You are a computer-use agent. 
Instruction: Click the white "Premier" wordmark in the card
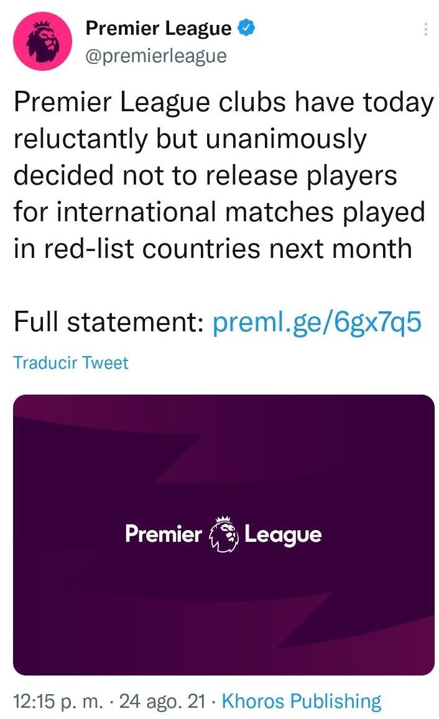tap(164, 534)
